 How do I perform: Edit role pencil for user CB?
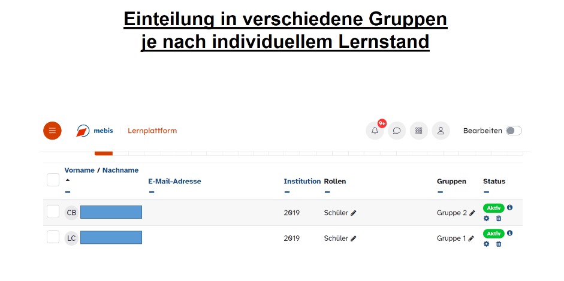(354, 213)
